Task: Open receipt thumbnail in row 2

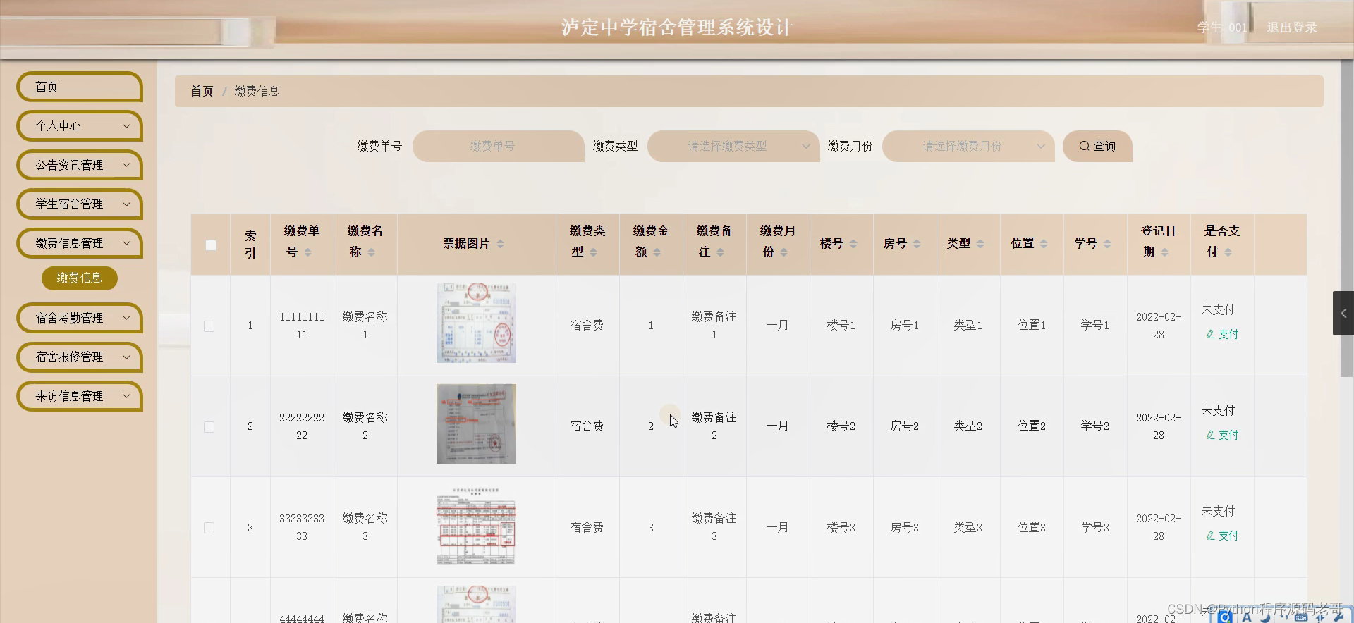Action: click(476, 424)
